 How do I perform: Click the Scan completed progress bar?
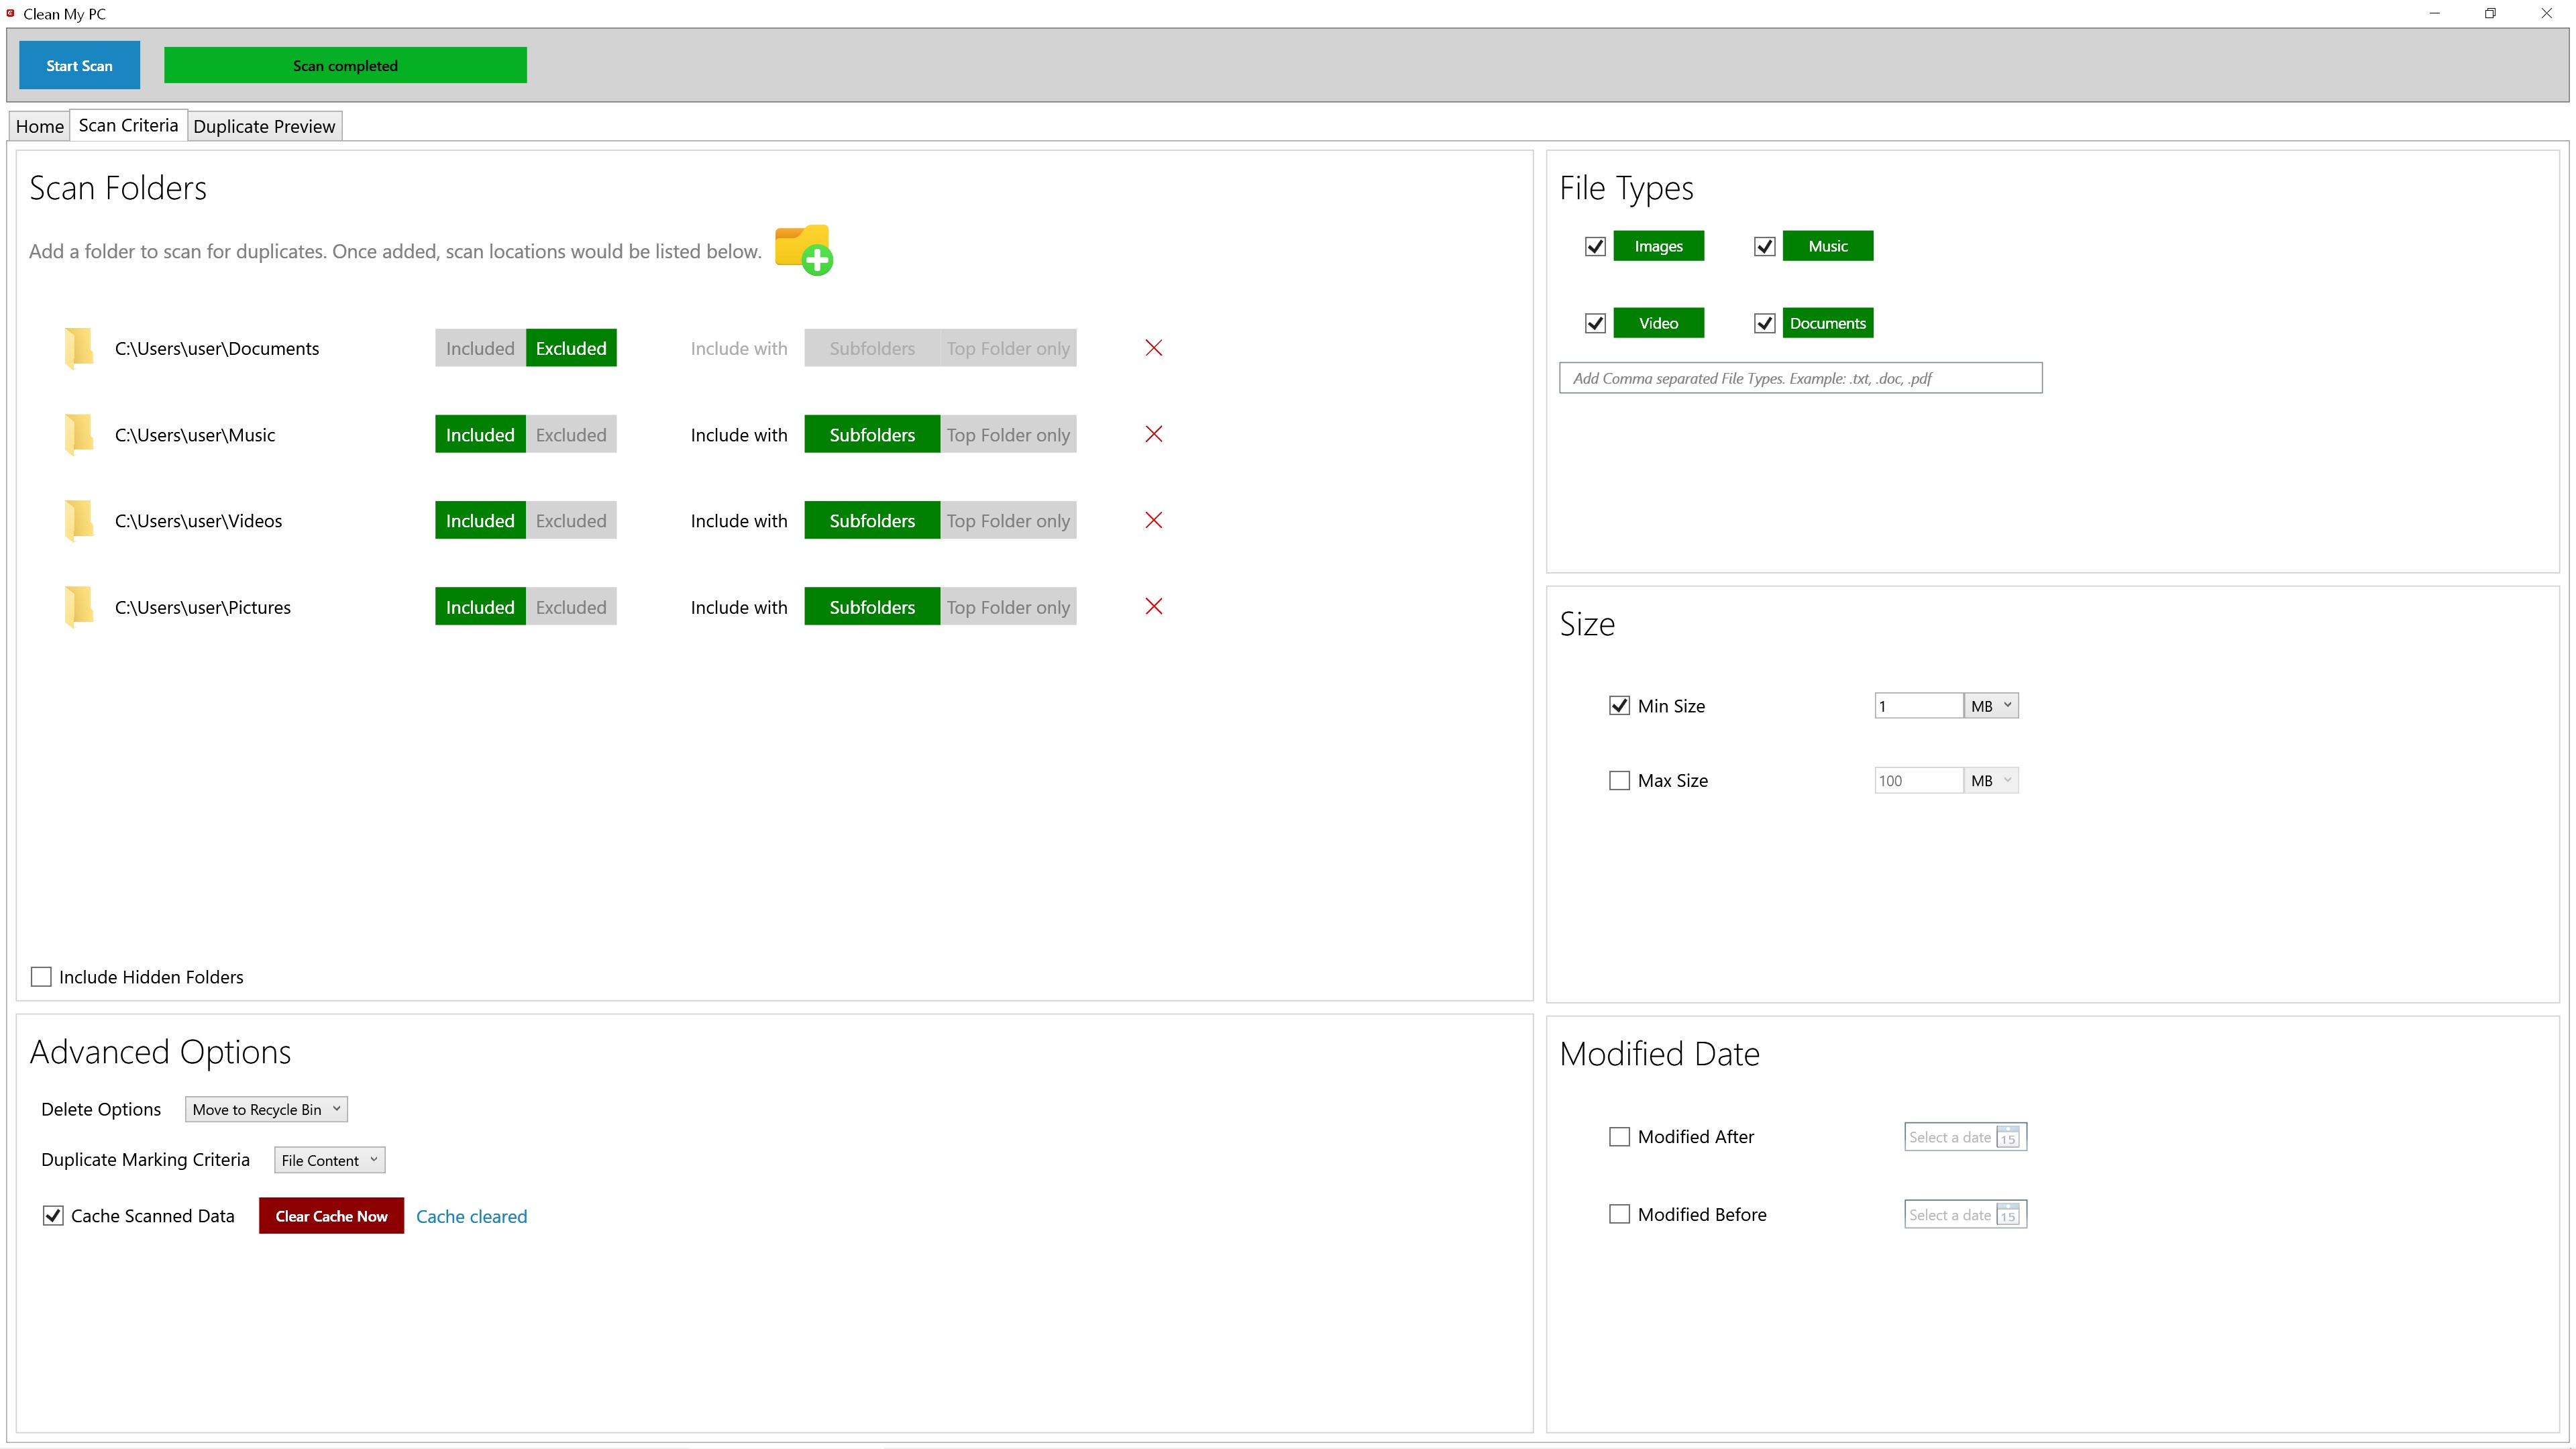click(345, 66)
